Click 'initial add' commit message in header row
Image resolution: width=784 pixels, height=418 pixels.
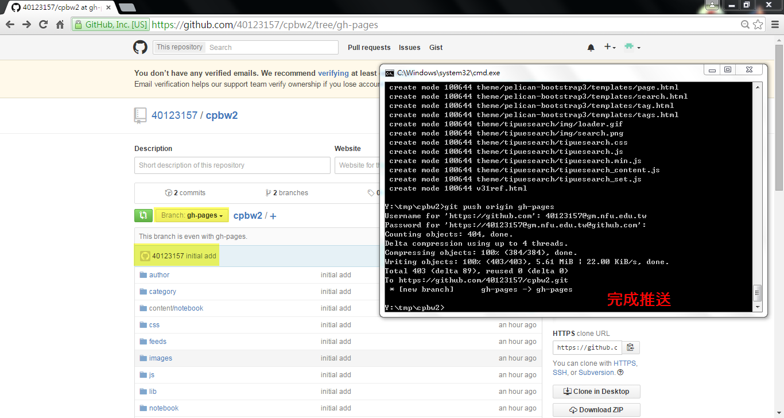point(201,256)
